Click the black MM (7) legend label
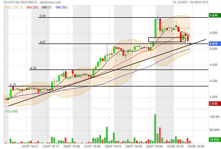Image resolution: width=221 pixels, height=149 pixels. point(47,7)
